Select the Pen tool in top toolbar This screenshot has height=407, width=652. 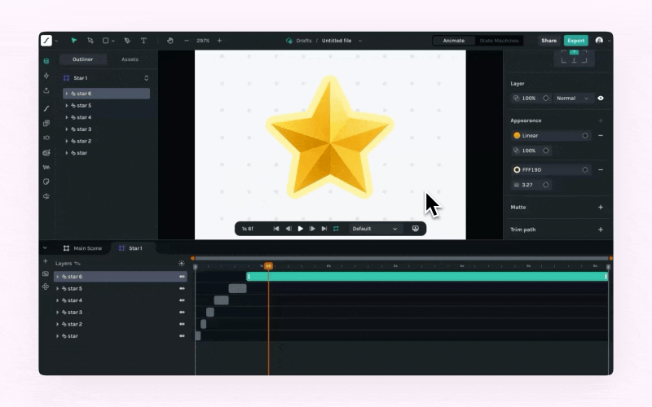click(x=127, y=41)
